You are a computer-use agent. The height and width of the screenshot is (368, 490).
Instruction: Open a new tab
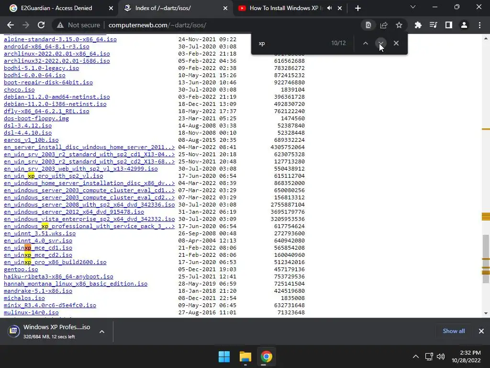point(358,8)
